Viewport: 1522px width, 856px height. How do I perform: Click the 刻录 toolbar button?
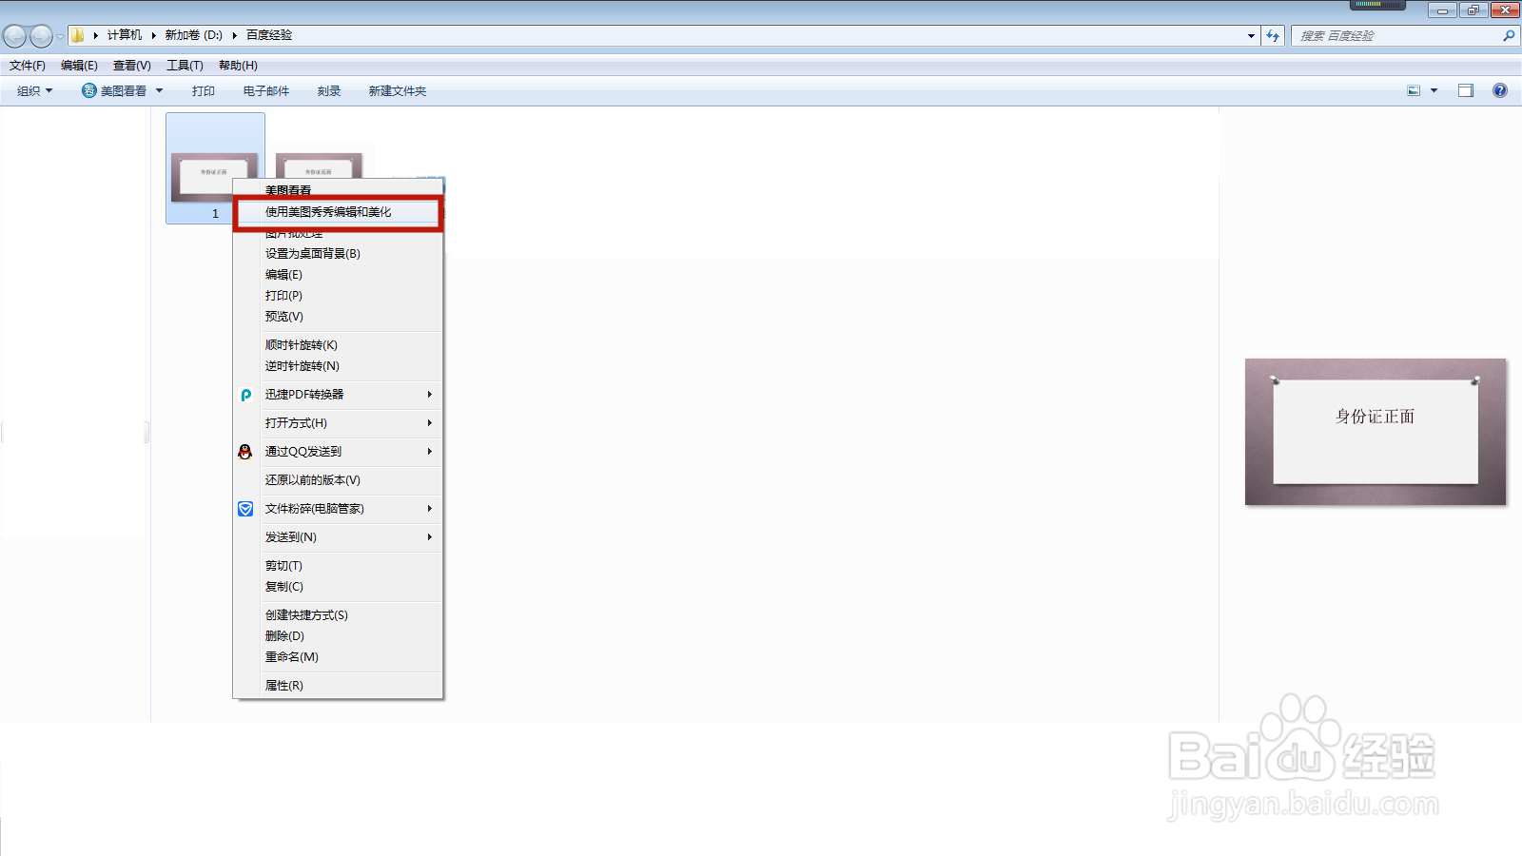329,91
